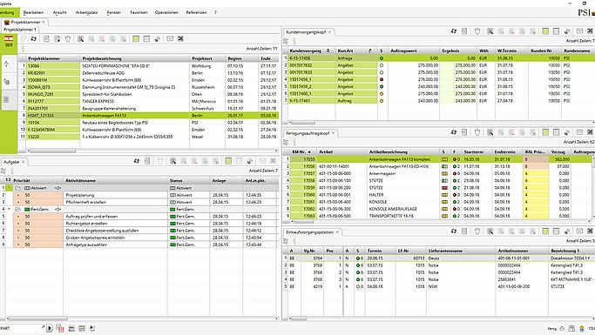Select customer transaction 15017459_1
The height and width of the screenshot is (335, 595).
440,79
